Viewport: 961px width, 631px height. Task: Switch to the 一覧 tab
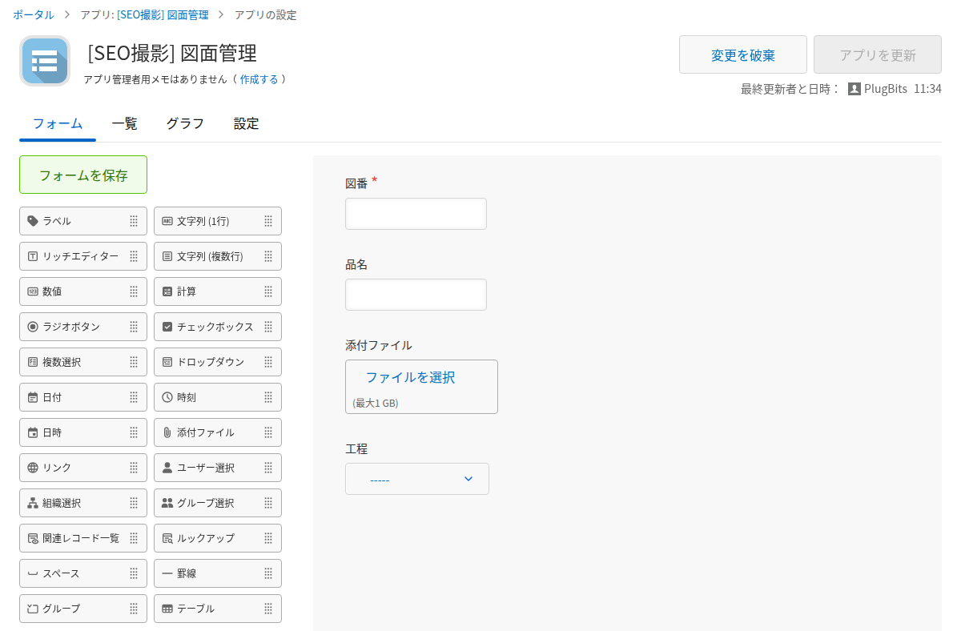(x=125, y=123)
